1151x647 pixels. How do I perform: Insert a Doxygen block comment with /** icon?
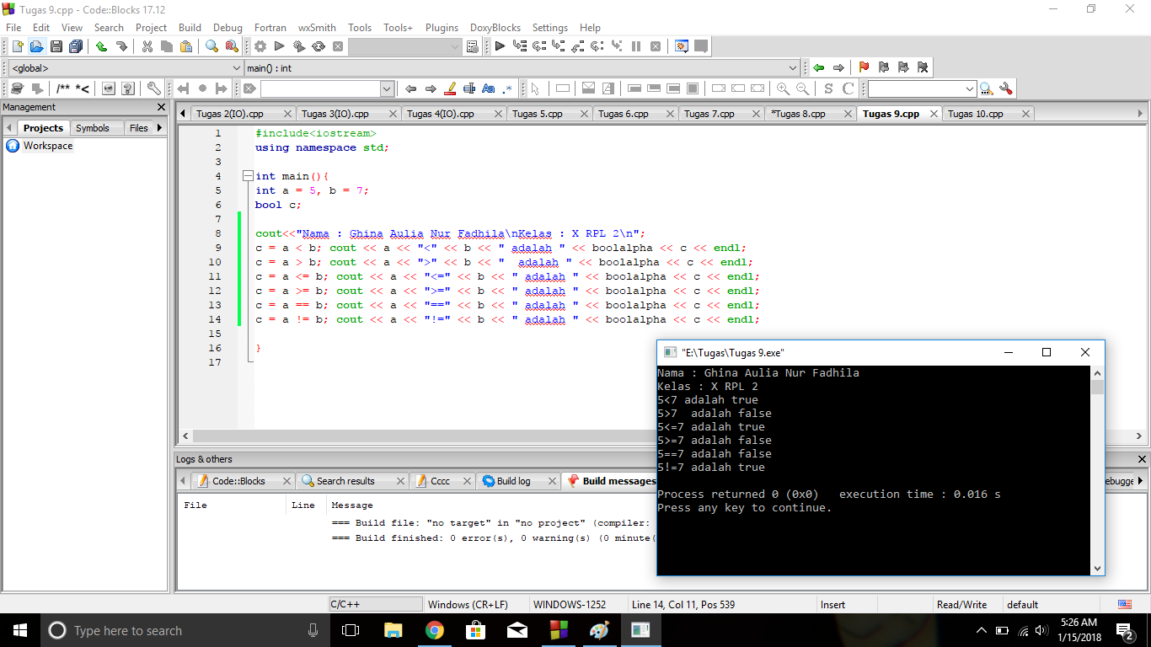click(x=63, y=88)
